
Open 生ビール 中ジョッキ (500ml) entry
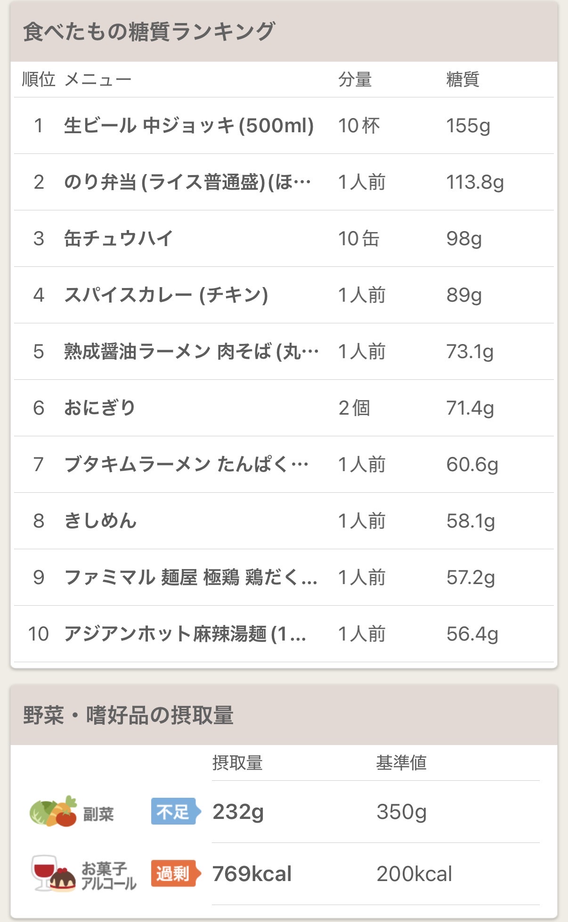188,126
